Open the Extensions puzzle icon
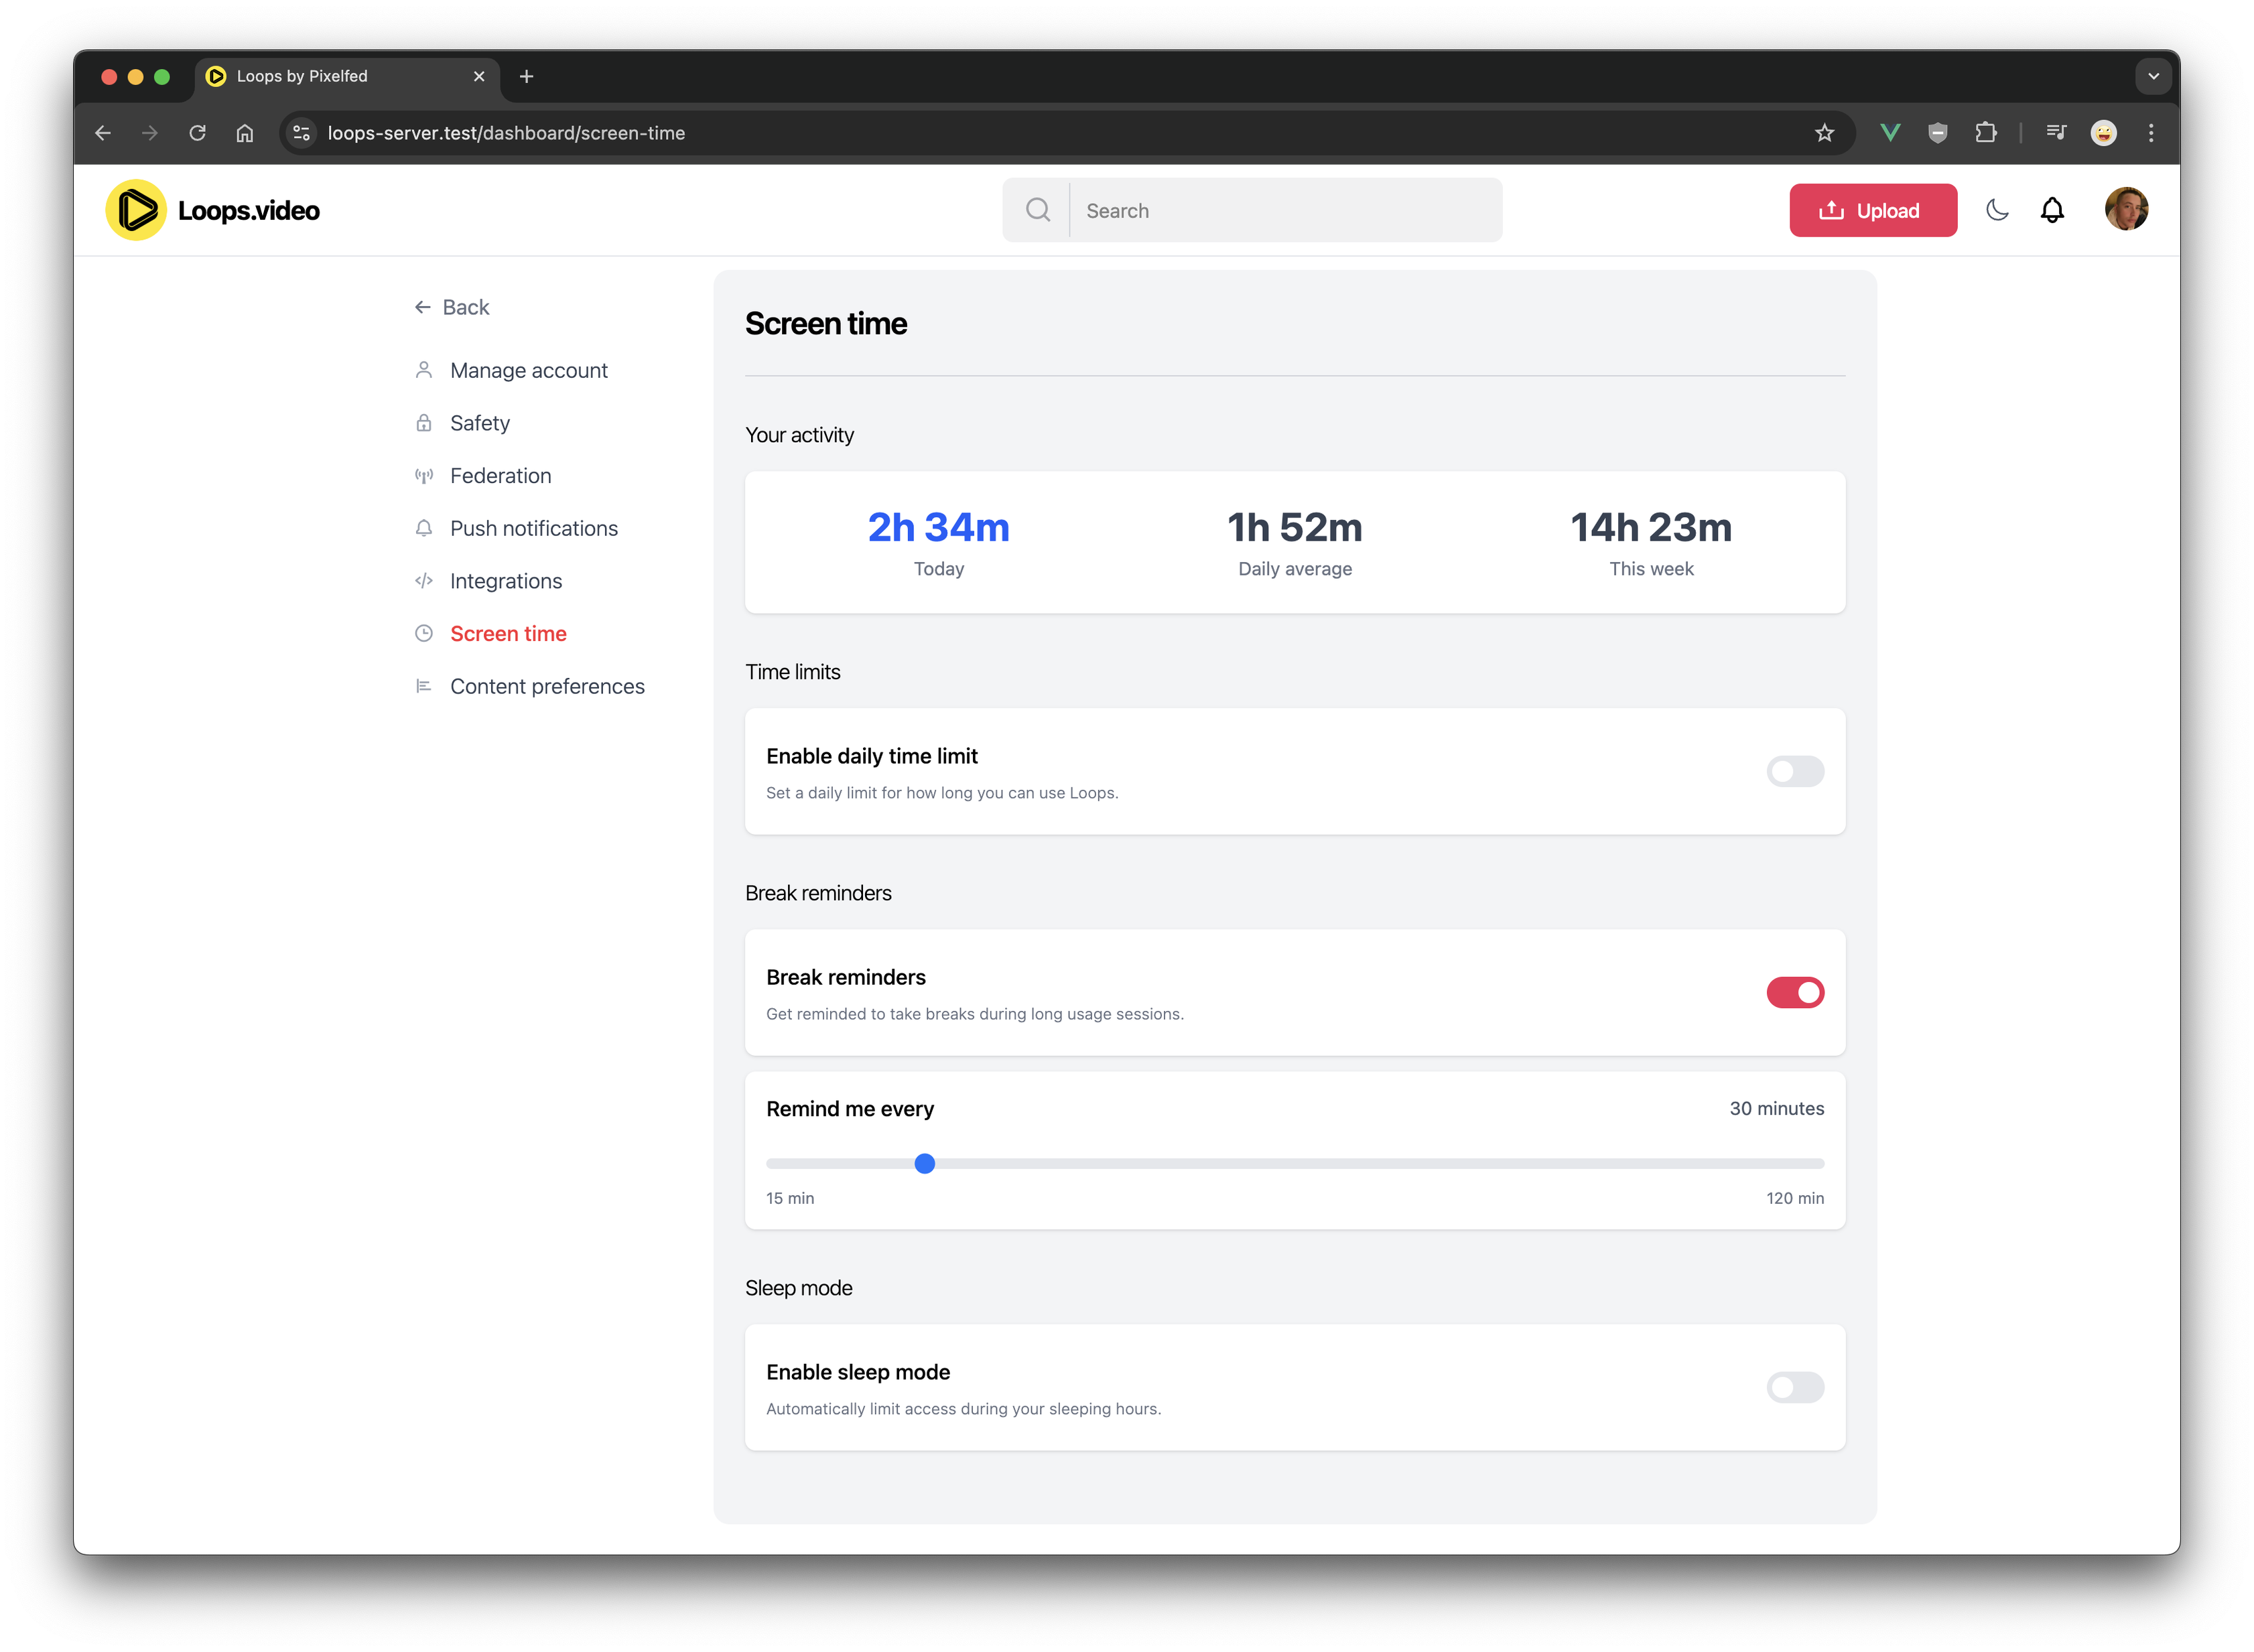Image resolution: width=2254 pixels, height=1652 pixels. tap(1986, 133)
